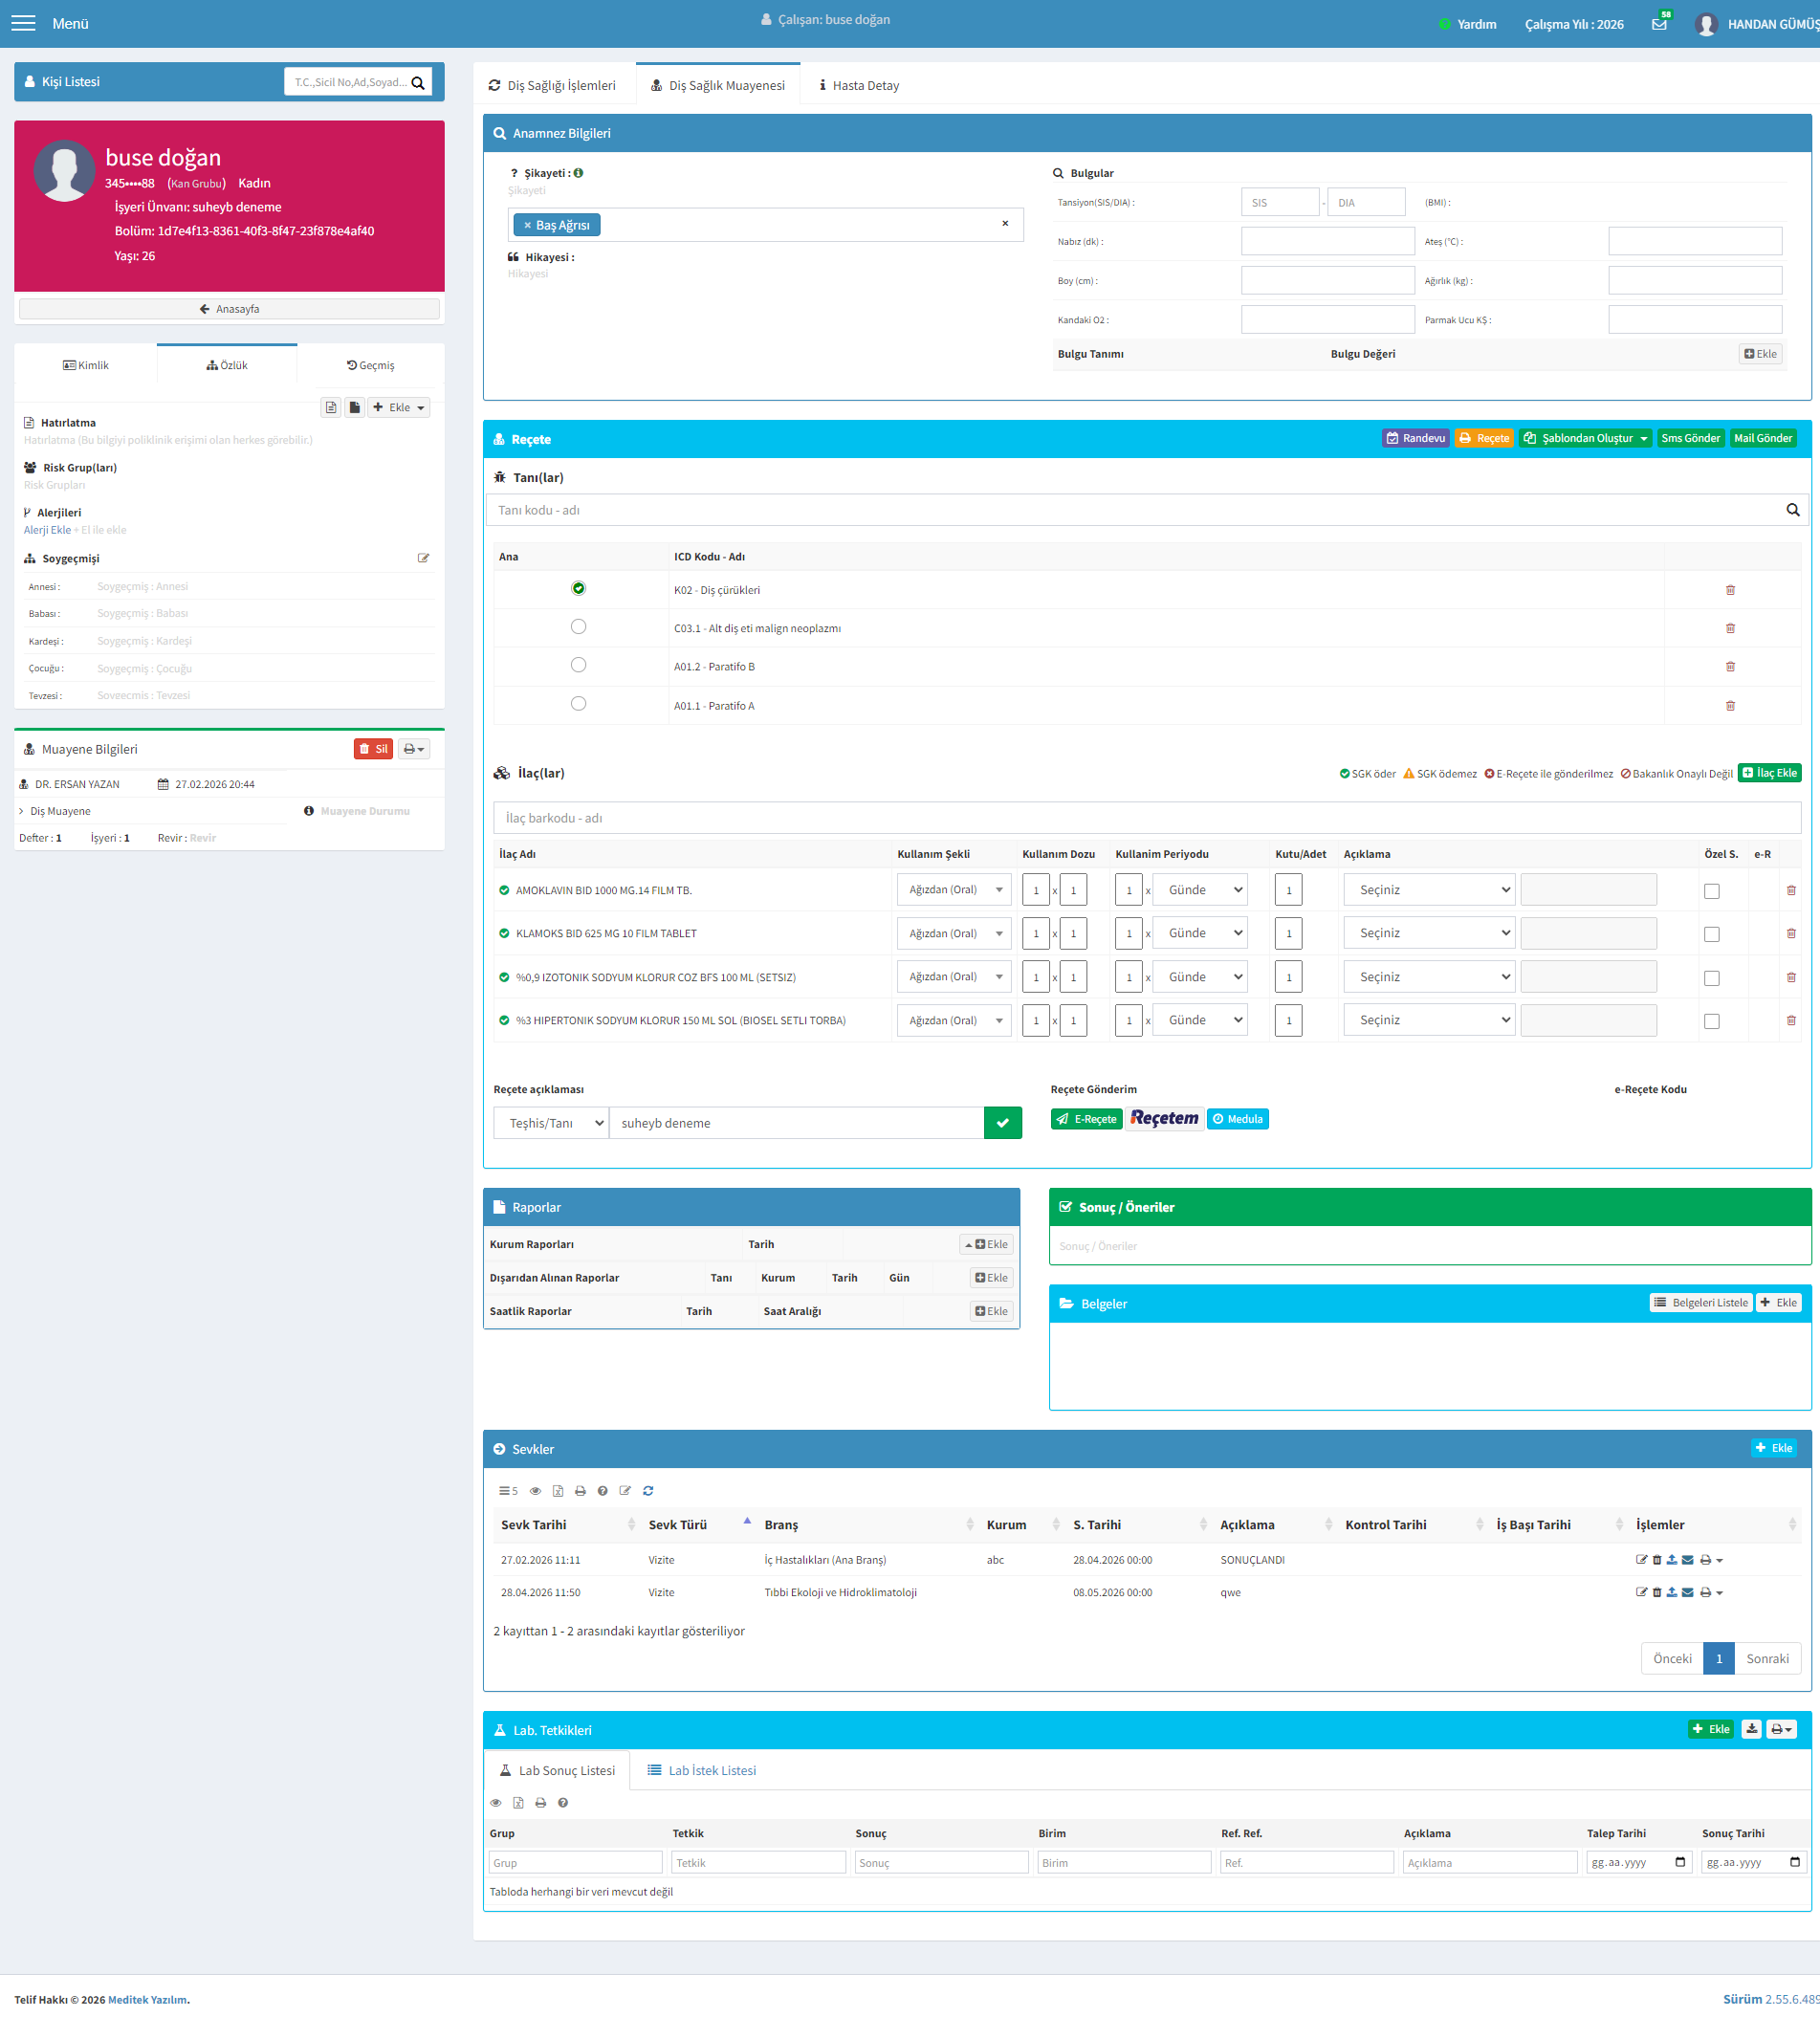
Task: Check Özel S. box for KLAMOKS BID
Action: click(1712, 934)
